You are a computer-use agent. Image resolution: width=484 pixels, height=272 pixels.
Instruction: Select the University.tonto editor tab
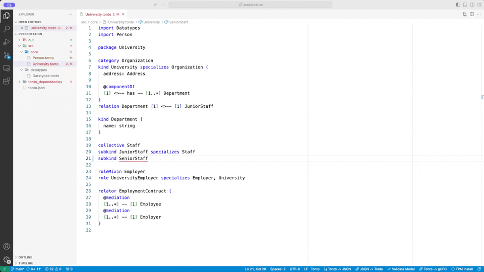(x=102, y=14)
